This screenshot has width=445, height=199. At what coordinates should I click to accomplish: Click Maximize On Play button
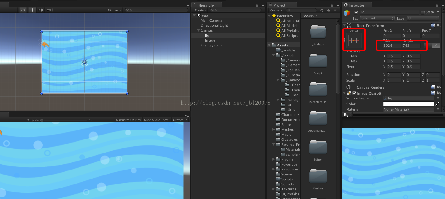pos(128,120)
